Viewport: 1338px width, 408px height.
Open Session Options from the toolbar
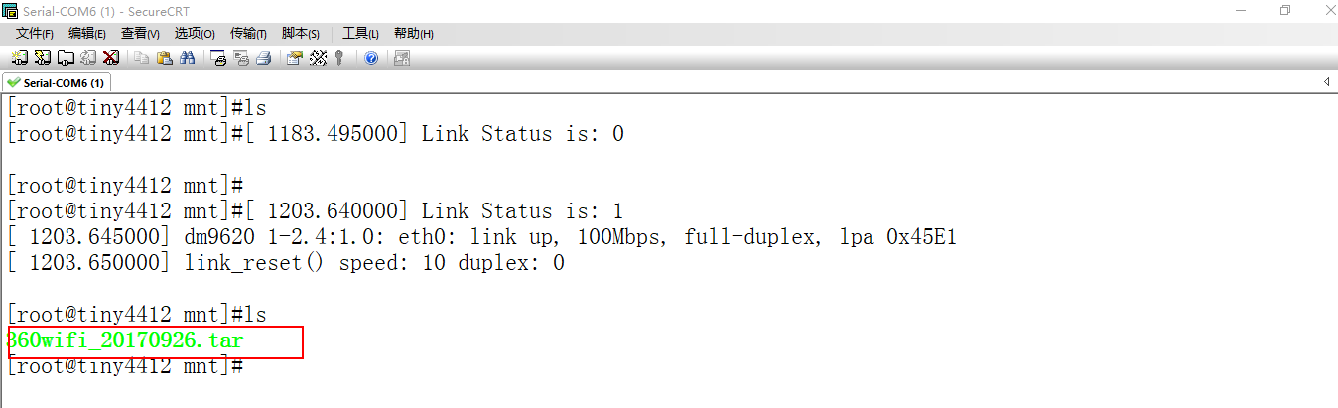pos(295,58)
